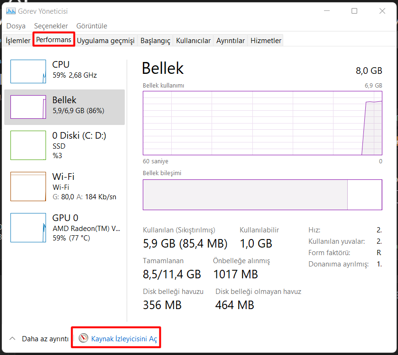Select the Wi-Fi mini graph thumbnail

tap(28, 186)
